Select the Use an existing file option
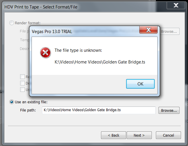The height and width of the screenshot is (146, 188). pos(12,102)
